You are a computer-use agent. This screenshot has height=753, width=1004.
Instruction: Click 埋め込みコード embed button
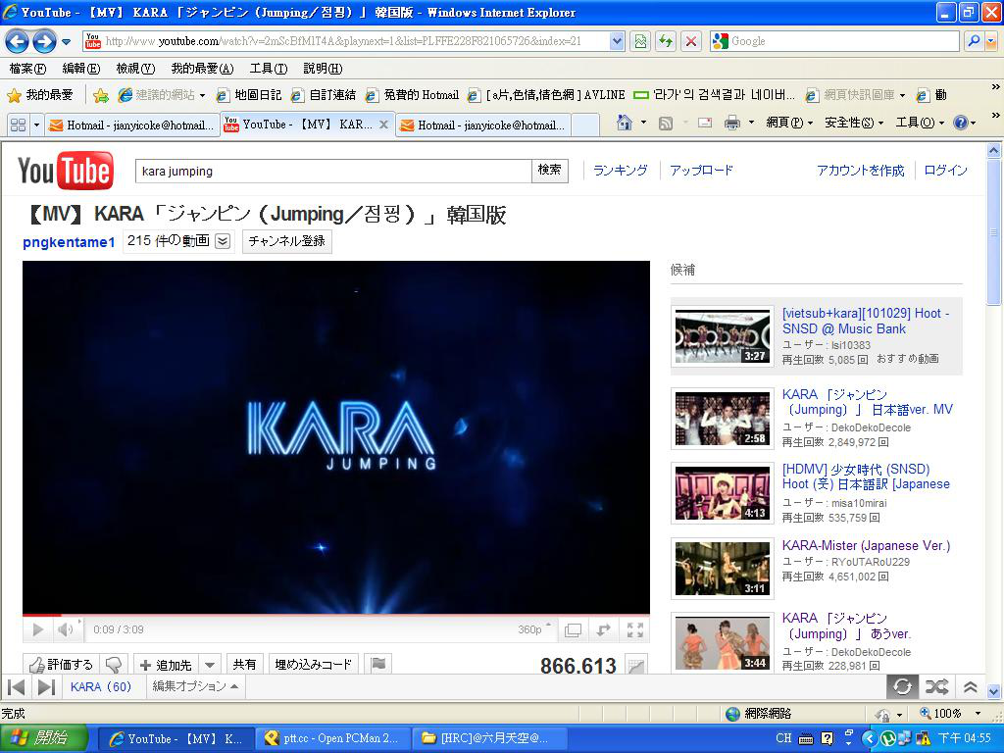[313, 664]
